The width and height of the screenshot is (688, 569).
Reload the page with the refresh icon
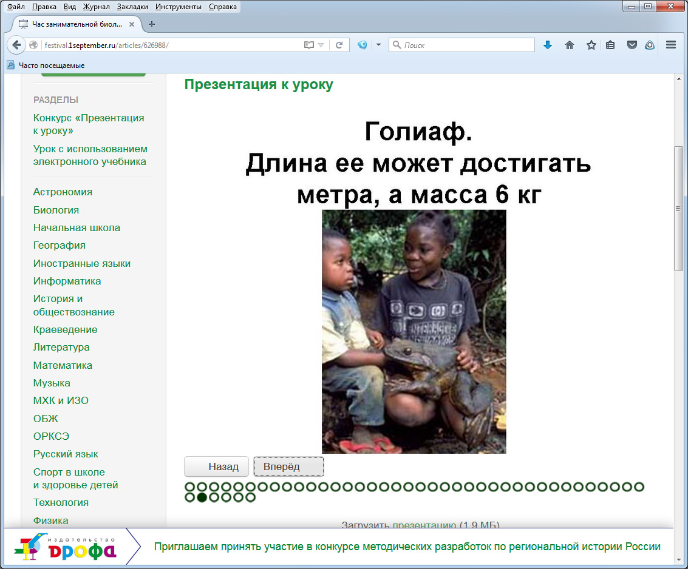click(x=339, y=45)
